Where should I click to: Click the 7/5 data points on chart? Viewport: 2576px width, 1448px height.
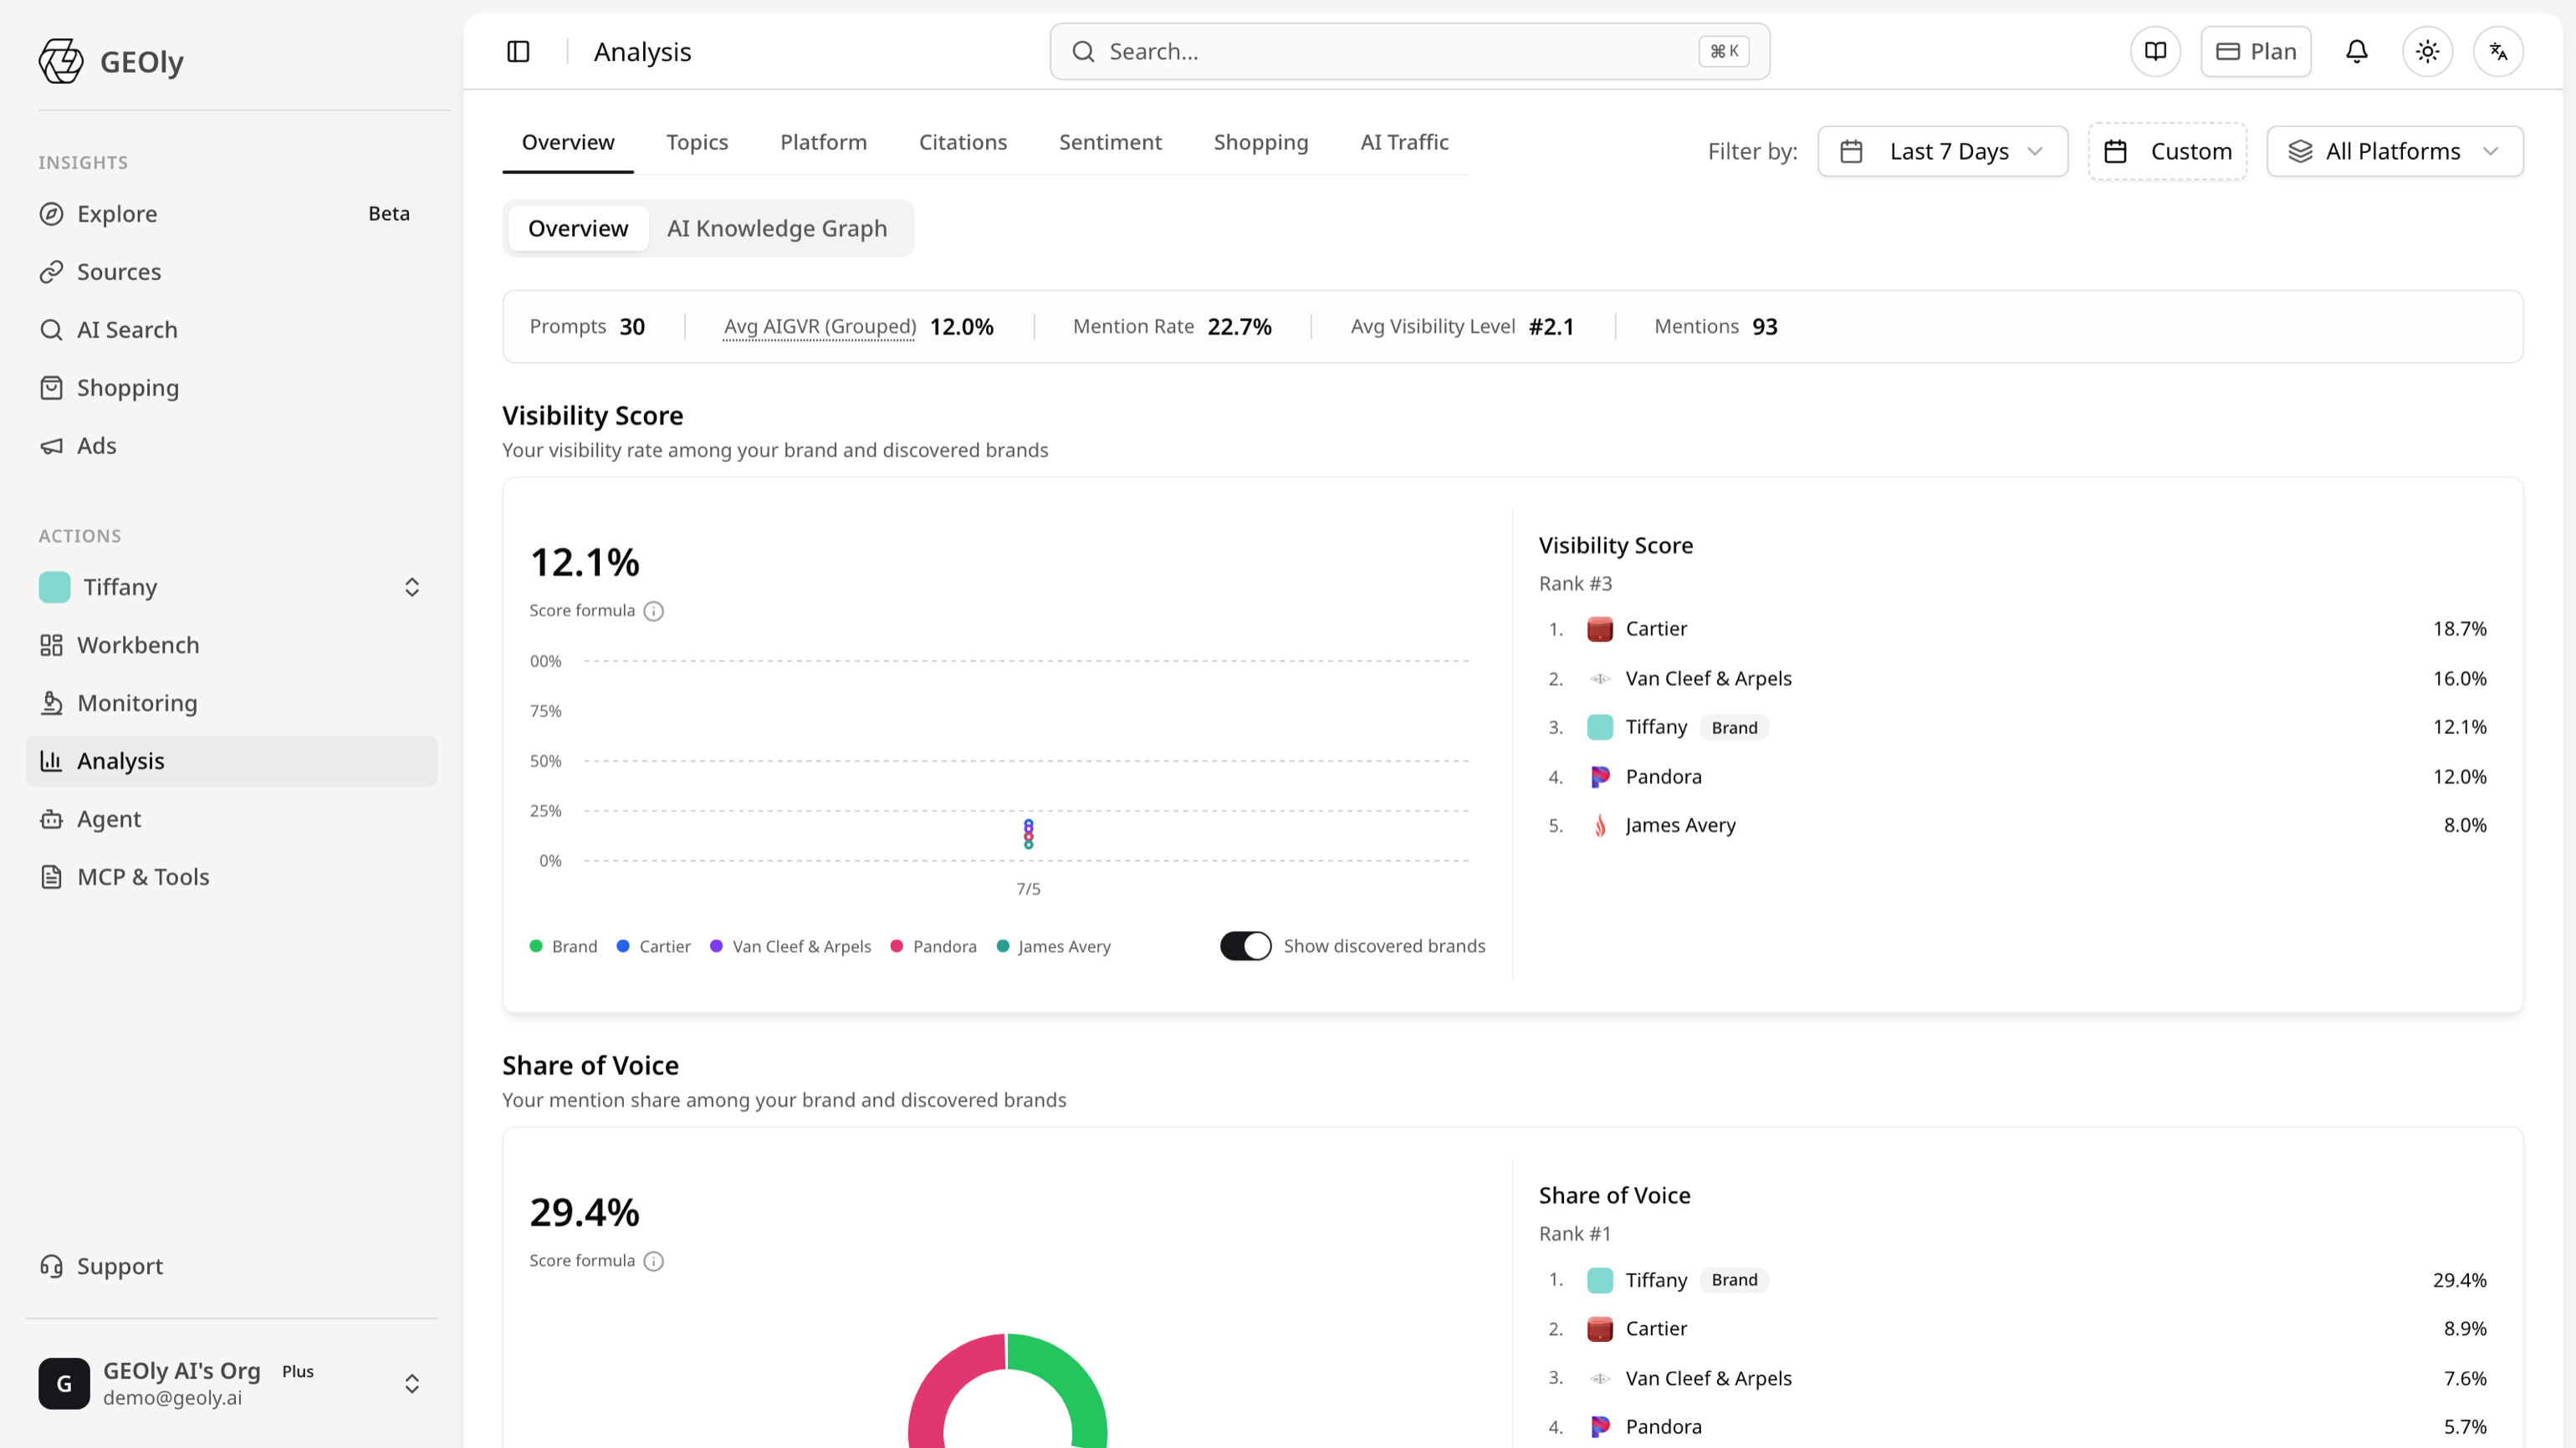coord(1028,834)
